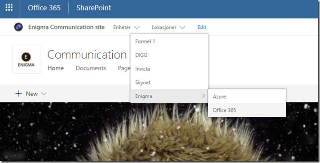Choose Office 365 from the Enigma submenu
Image resolution: width=320 pixels, height=163 pixels.
(247, 110)
